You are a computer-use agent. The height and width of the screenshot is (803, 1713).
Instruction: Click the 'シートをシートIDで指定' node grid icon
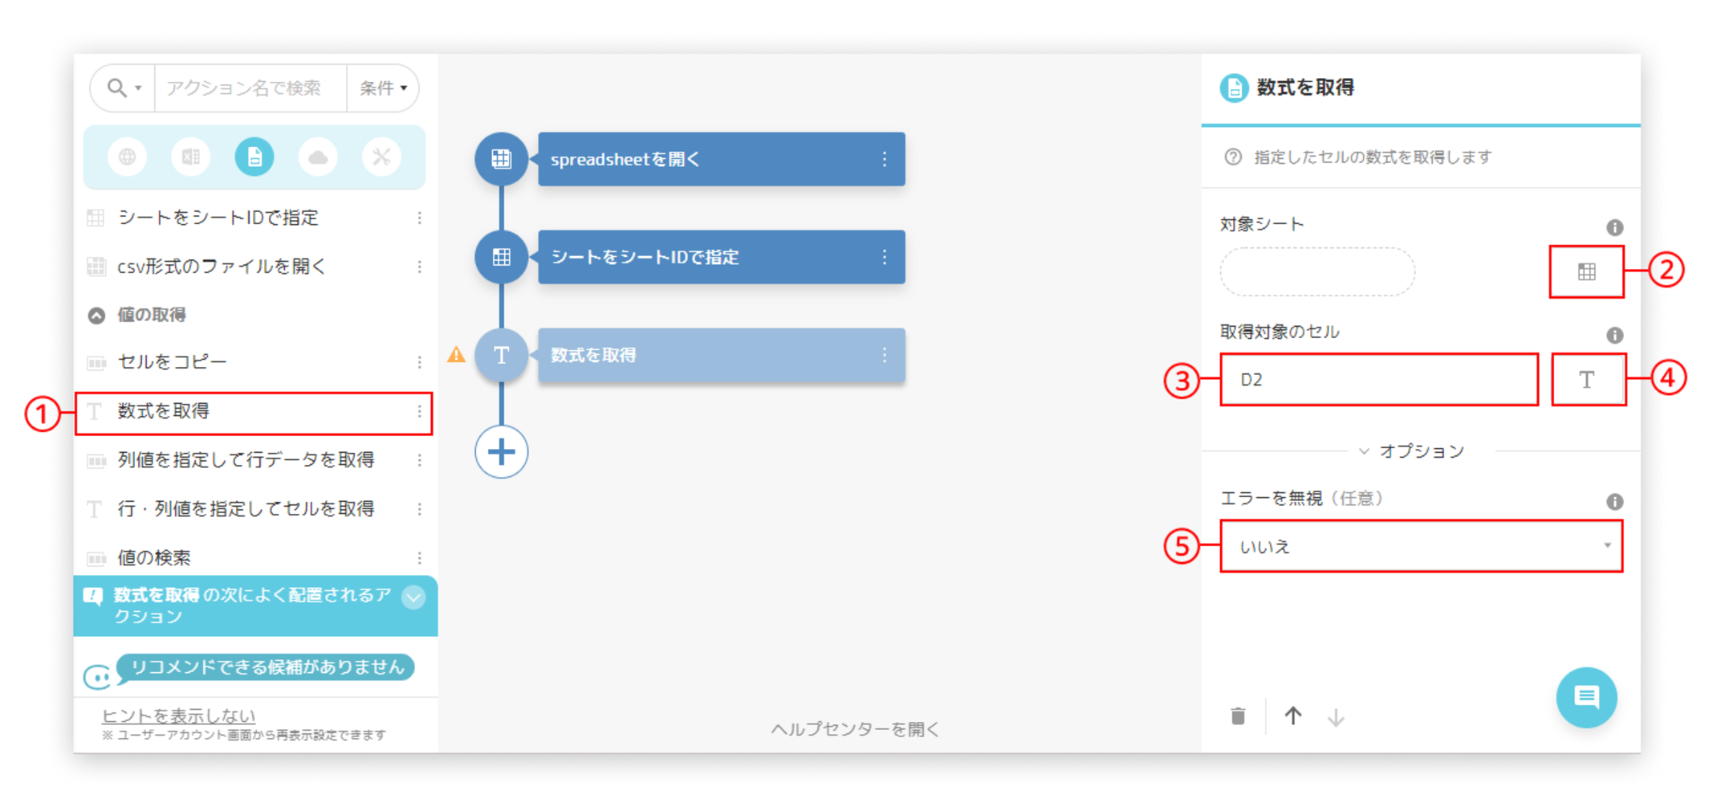[502, 257]
